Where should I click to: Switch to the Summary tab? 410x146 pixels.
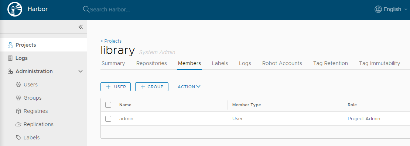coord(113,63)
